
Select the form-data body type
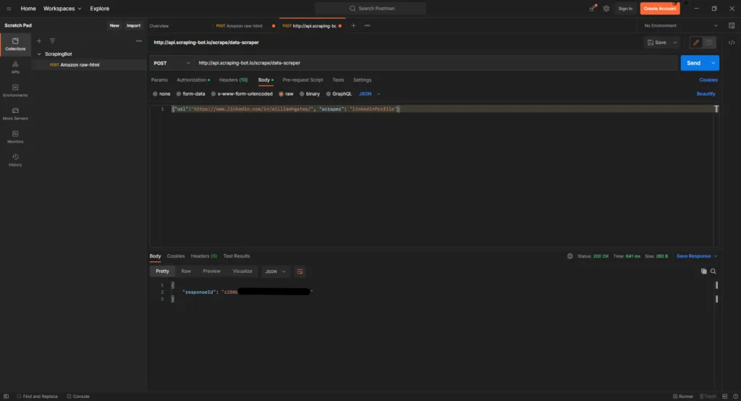pyautogui.click(x=190, y=93)
